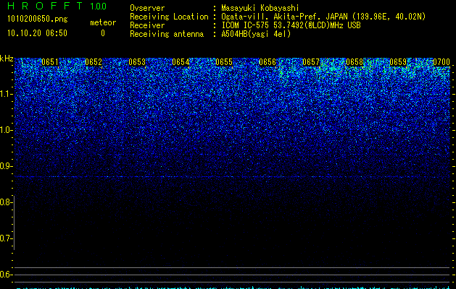Click the 1.1 kHz axis label

coord(6,94)
